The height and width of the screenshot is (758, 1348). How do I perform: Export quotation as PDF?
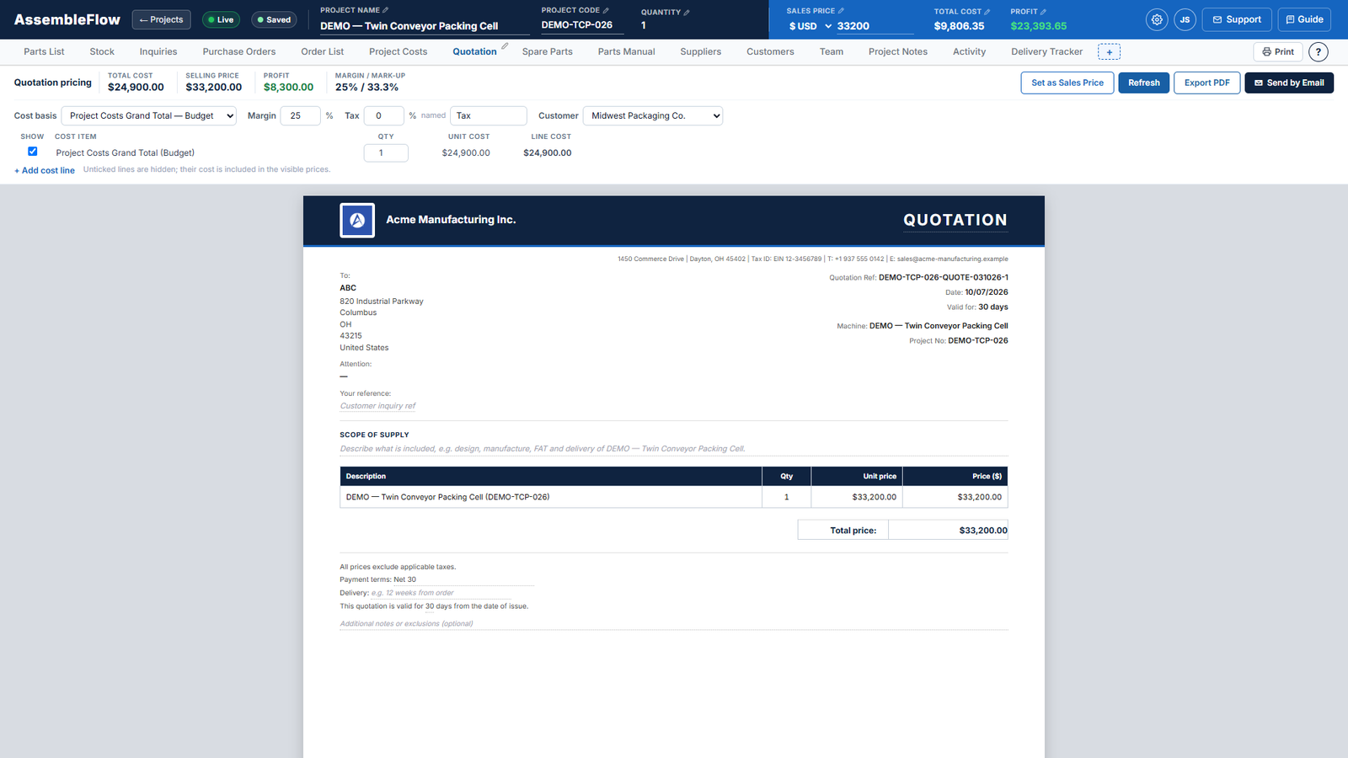click(1206, 83)
